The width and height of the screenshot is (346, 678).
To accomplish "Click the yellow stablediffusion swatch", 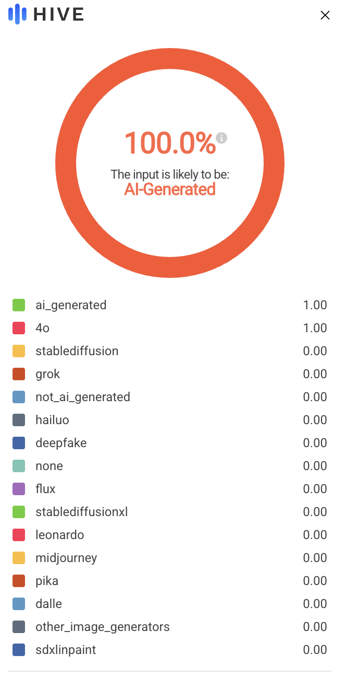I will point(19,351).
